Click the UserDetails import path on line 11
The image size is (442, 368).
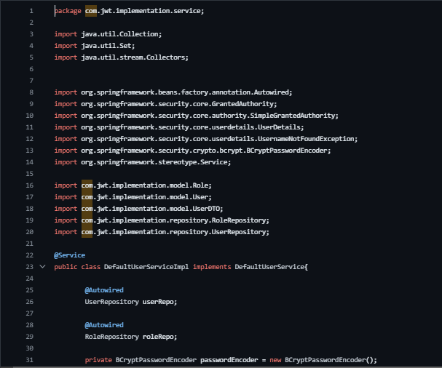[x=192, y=127]
